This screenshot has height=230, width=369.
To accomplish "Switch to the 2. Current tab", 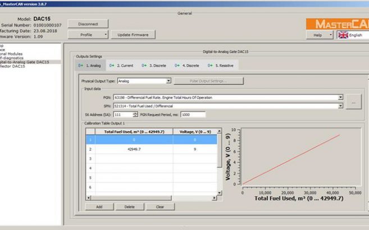I will coord(121,66).
